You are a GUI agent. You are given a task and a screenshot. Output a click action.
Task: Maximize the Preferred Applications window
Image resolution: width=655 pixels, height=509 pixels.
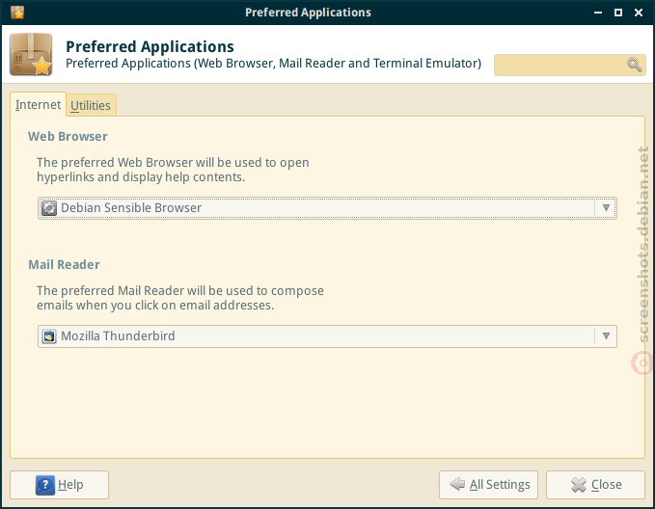(x=618, y=13)
